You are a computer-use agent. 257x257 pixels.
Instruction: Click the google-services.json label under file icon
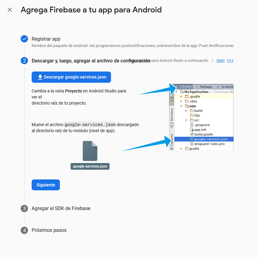tap(90, 166)
